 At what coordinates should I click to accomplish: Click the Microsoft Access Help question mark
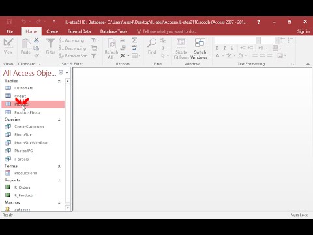pyautogui.click(x=258, y=22)
